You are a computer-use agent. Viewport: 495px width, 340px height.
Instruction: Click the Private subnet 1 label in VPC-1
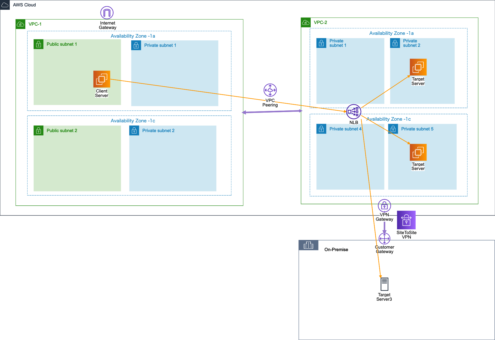(160, 45)
